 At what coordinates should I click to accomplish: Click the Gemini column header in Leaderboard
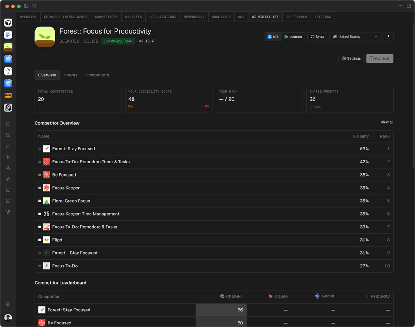[x=325, y=296]
